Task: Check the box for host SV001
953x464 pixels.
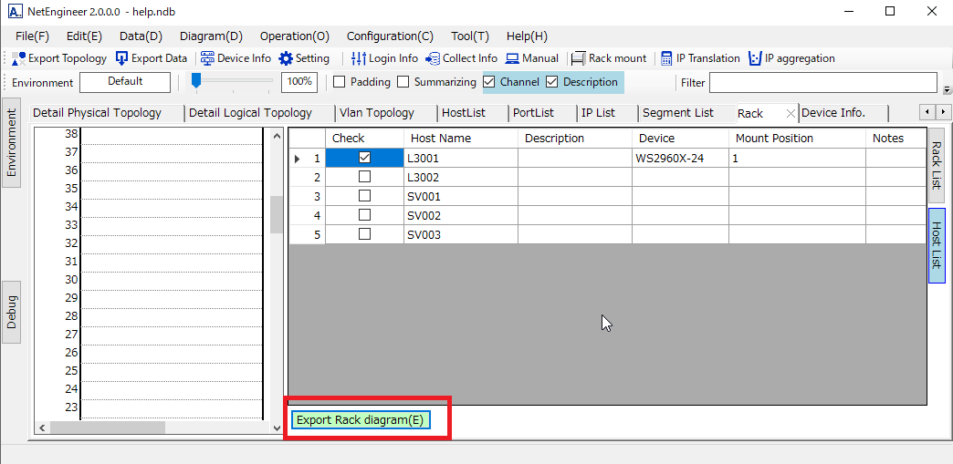Action: click(x=364, y=196)
